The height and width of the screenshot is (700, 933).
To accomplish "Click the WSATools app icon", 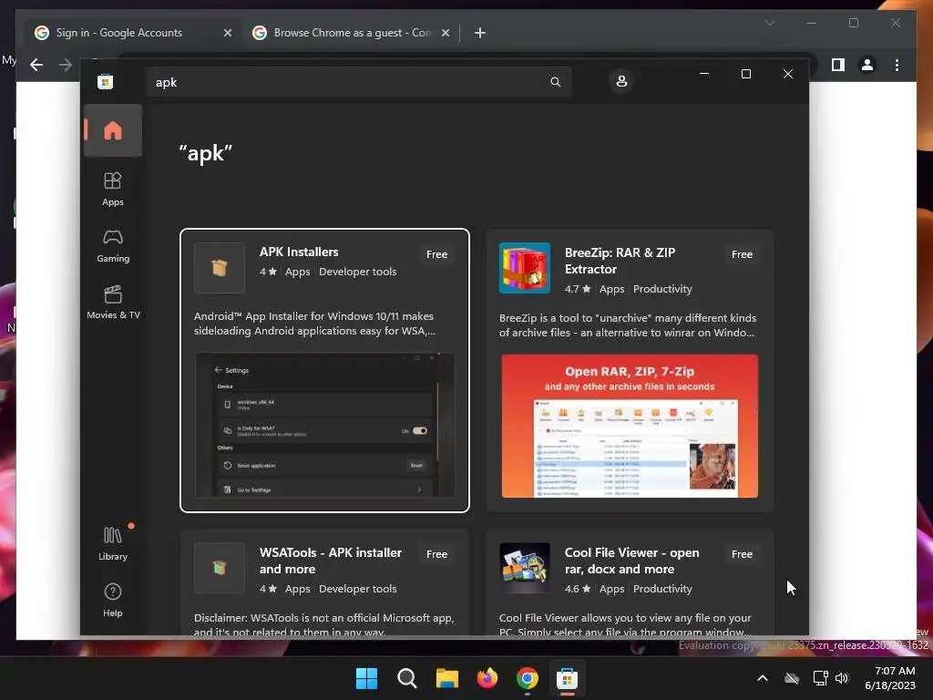I will tap(219, 568).
